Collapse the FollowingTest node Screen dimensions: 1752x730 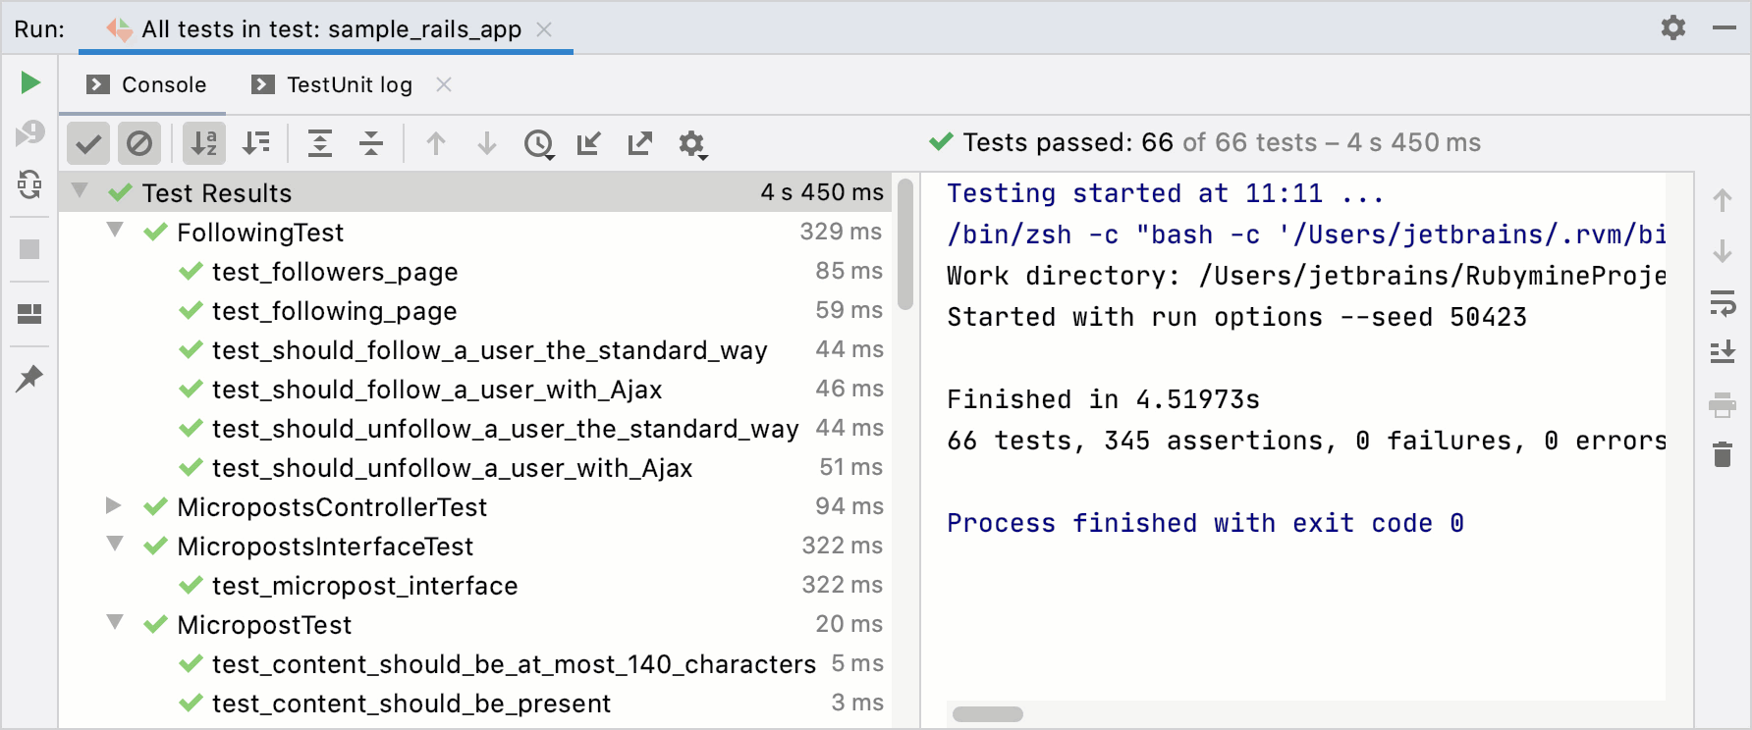[115, 231]
